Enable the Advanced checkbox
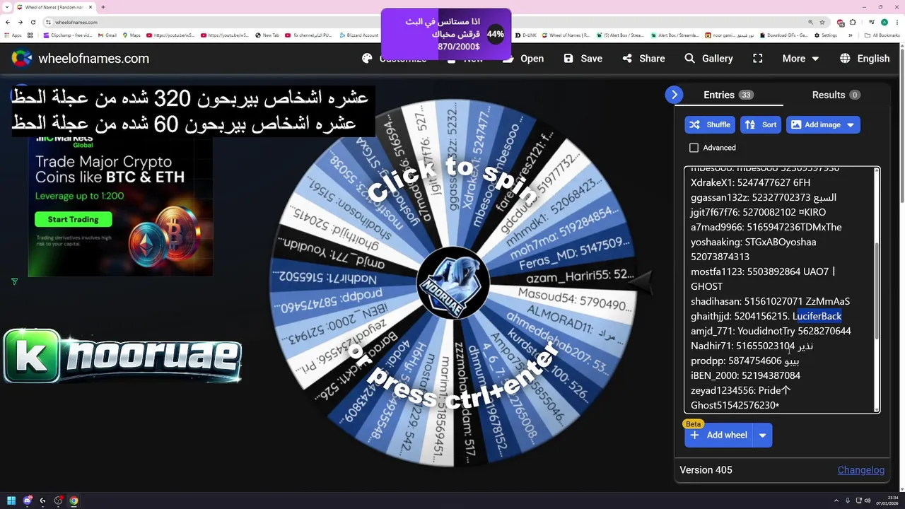The height and width of the screenshot is (509, 905). [694, 148]
